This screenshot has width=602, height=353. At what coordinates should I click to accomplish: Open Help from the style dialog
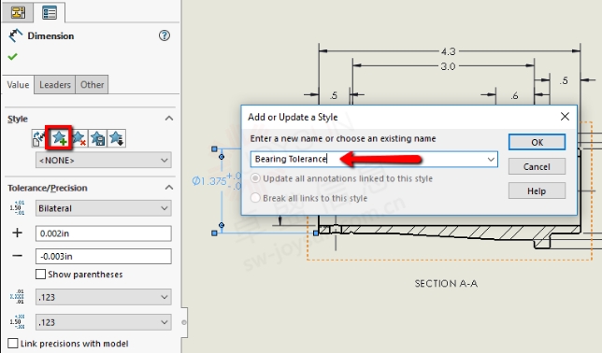pyautogui.click(x=537, y=191)
